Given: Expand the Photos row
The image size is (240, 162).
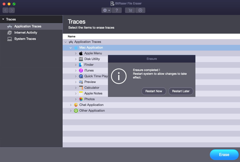Looking at the screenshot, I should tap(76, 99).
